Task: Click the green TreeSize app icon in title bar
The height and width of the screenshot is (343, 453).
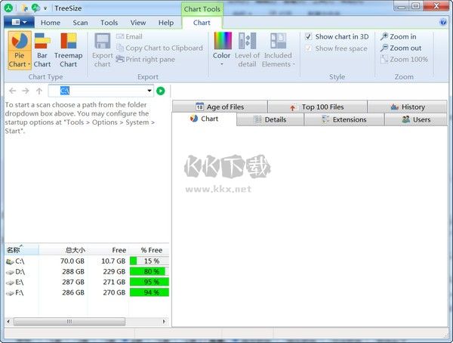Action: point(8,8)
